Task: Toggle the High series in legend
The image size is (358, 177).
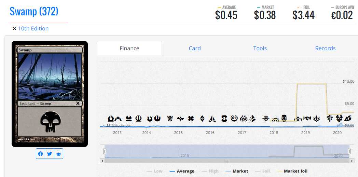Action: pos(210,171)
